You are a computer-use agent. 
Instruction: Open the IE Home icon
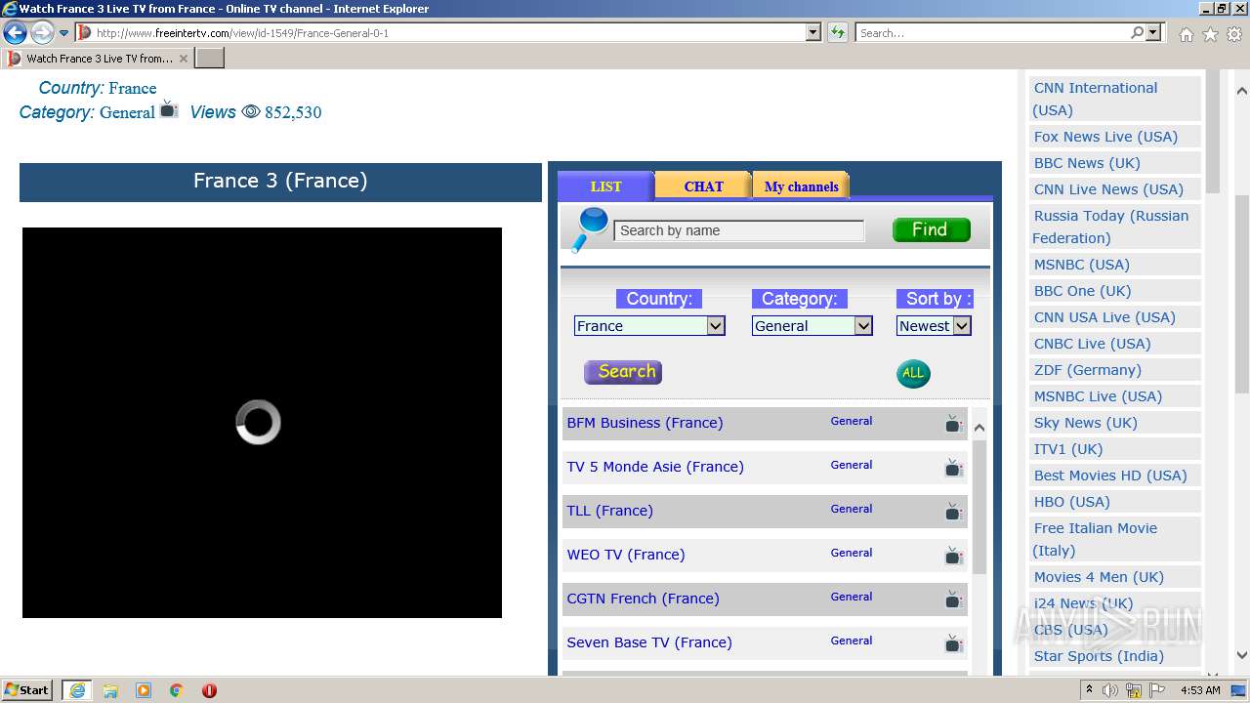pyautogui.click(x=1186, y=33)
